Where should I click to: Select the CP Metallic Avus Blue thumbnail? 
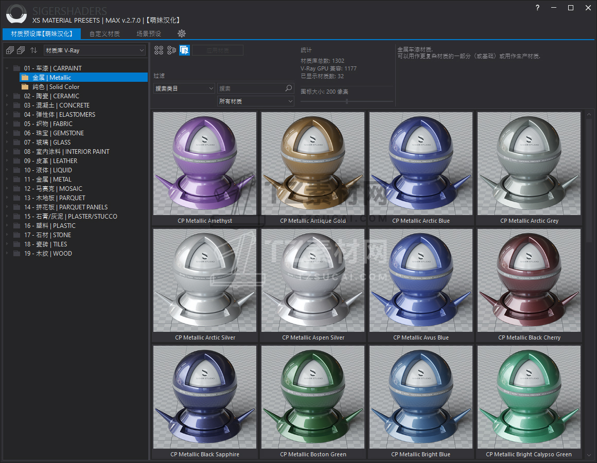pos(421,280)
